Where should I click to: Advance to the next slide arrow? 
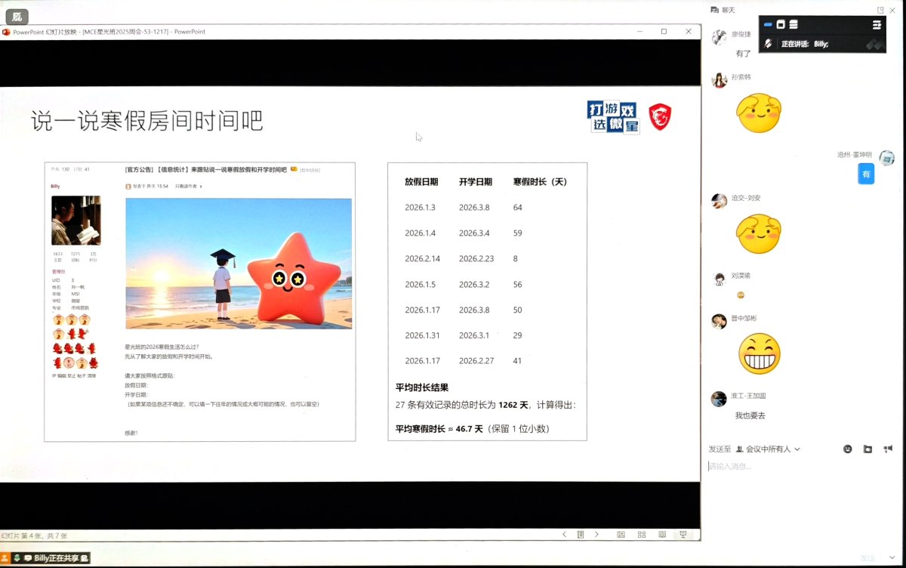[x=596, y=535]
